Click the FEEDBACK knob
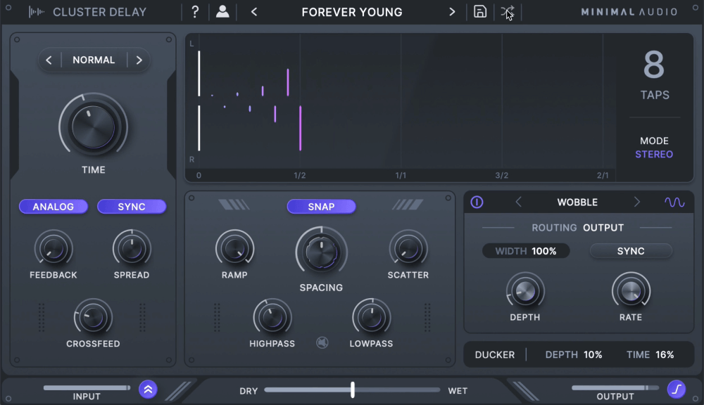 tap(54, 249)
